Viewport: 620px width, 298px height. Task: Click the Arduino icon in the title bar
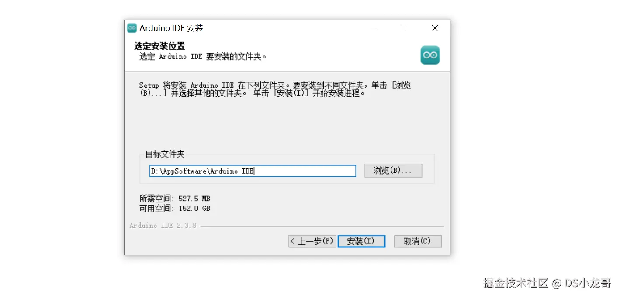pos(132,28)
